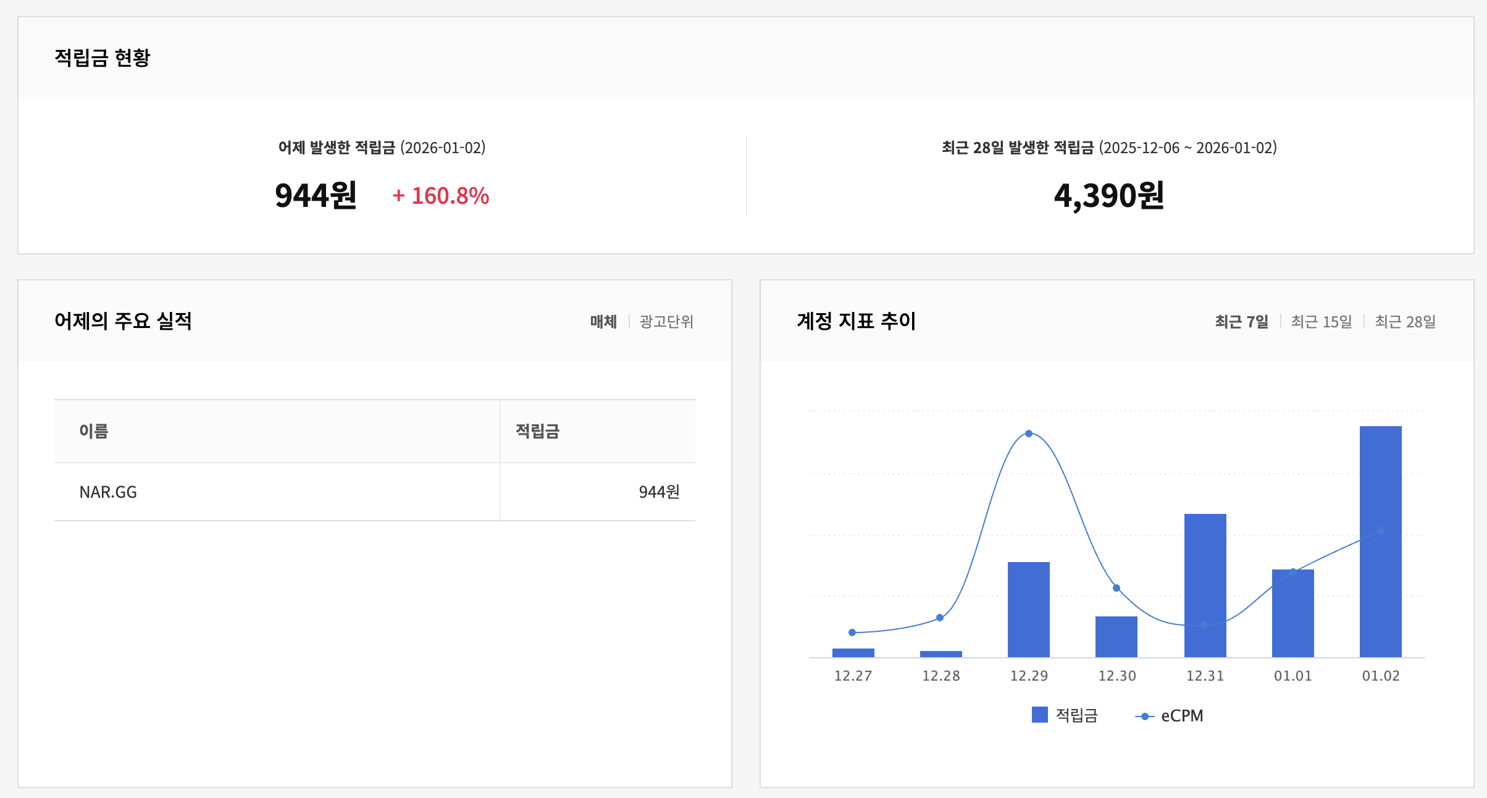
Task: Click the 4,390원 28-day total
Action: [x=1109, y=196]
